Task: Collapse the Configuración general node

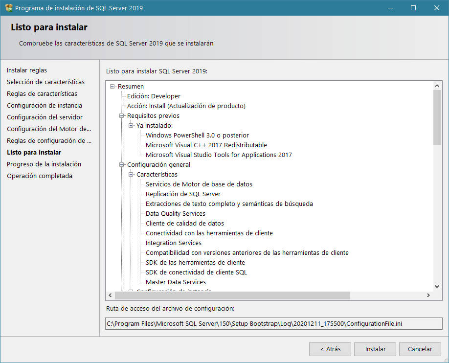Action: pos(121,165)
